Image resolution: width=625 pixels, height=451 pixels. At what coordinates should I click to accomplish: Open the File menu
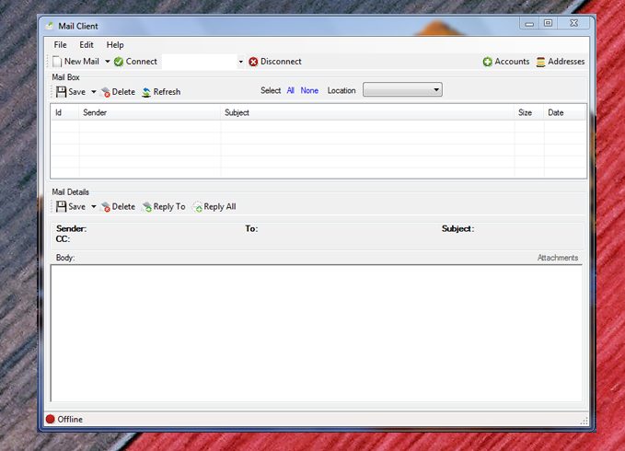pos(60,44)
